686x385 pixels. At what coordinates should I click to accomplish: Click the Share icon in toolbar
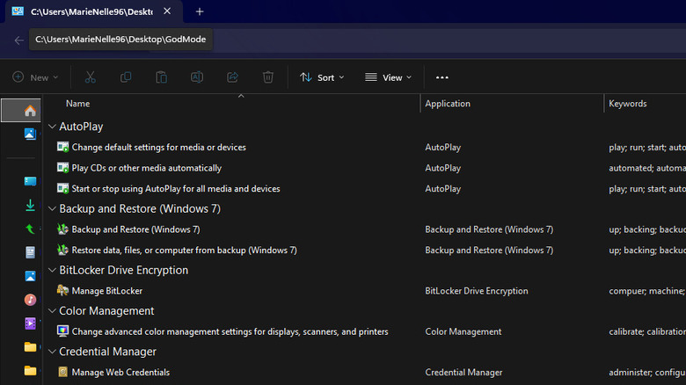232,77
